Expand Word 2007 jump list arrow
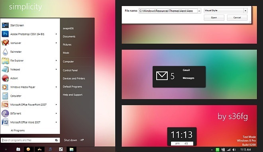 point(56,122)
